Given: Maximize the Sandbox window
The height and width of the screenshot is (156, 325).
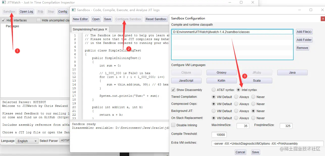Looking at the screenshot, I should click(x=311, y=10).
